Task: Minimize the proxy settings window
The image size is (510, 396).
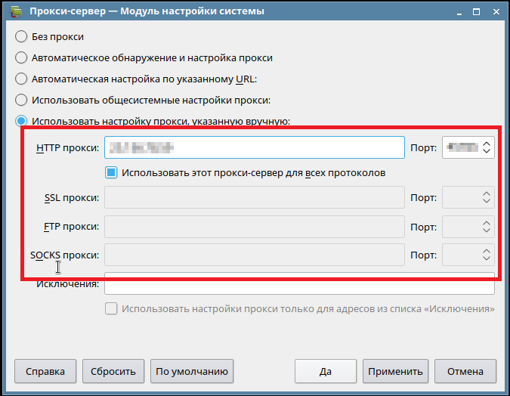Action: coord(459,12)
